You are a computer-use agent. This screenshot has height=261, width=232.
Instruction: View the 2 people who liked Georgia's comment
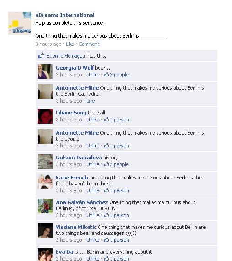tap(116, 75)
